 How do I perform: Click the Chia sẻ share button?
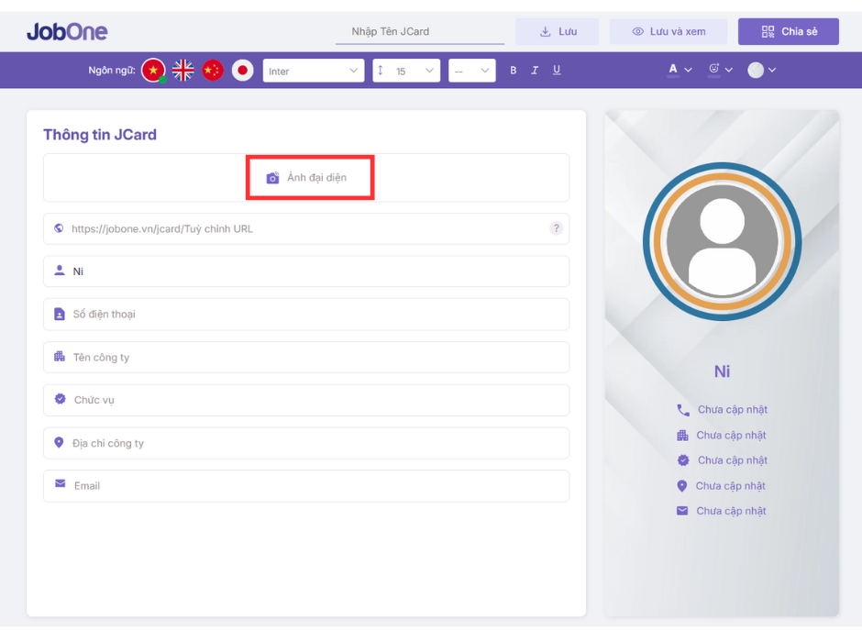[789, 31]
